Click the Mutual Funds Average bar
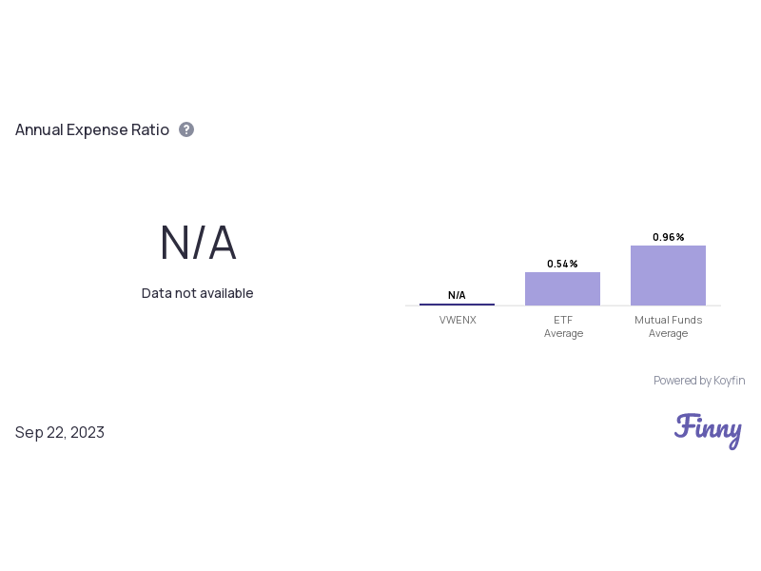Image resolution: width=761 pixels, height=571 pixels. 668,276
